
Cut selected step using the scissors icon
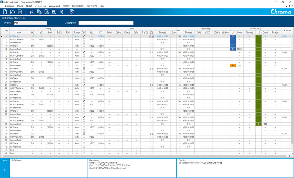(x=32, y=12)
